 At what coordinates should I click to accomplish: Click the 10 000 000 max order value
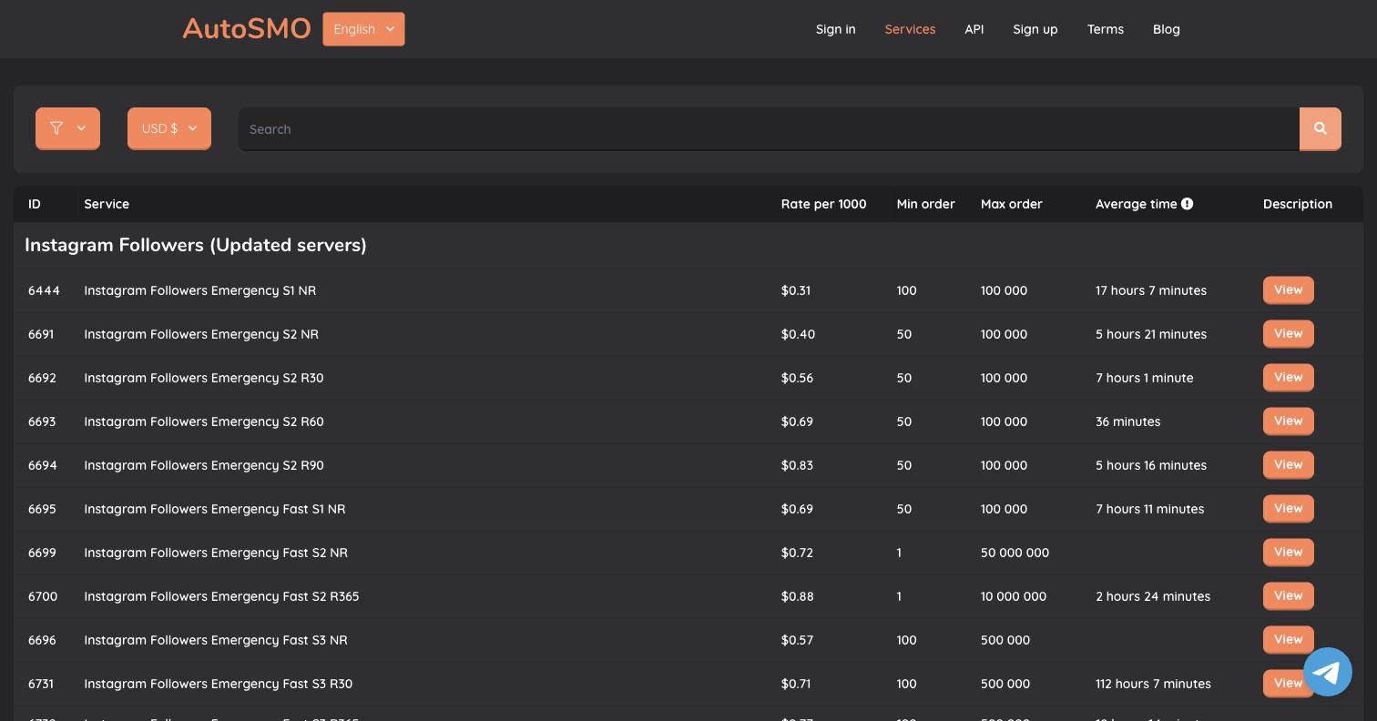pos(1014,596)
